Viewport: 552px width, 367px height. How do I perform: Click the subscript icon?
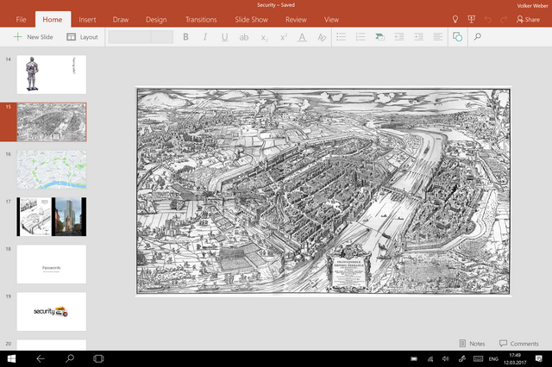pyautogui.click(x=264, y=37)
